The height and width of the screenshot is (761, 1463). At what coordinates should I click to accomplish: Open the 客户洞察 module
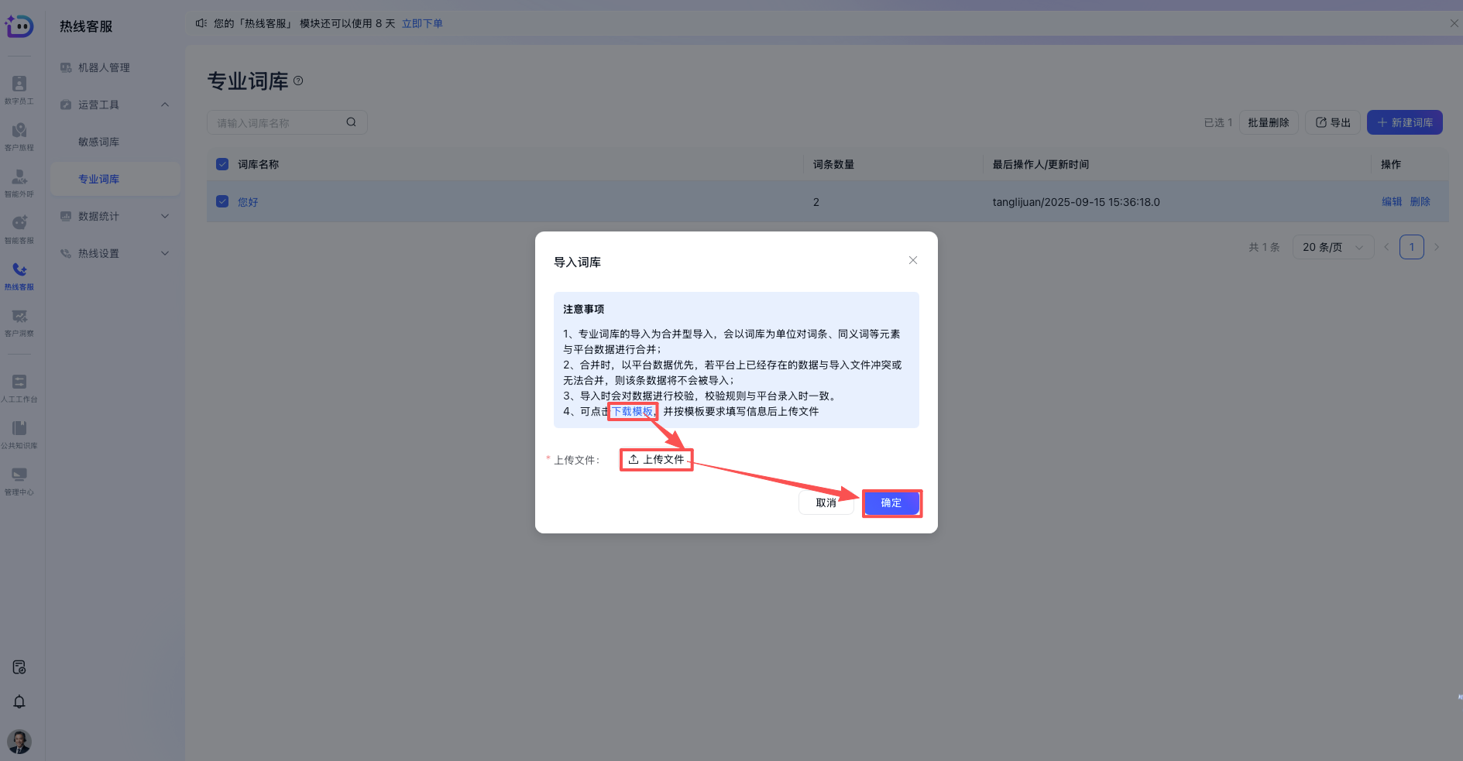(x=19, y=321)
